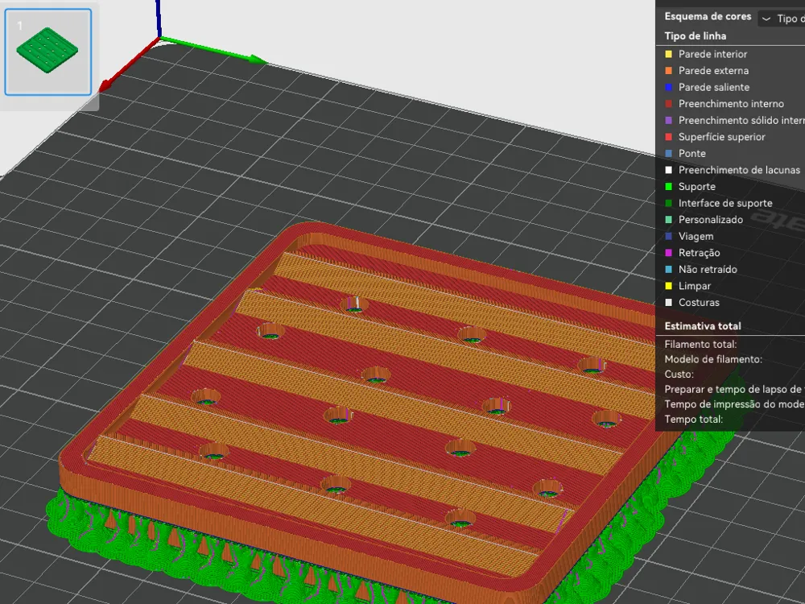The image size is (805, 604).
Task: Click the Parede saliente blue swatch
Action: point(668,87)
